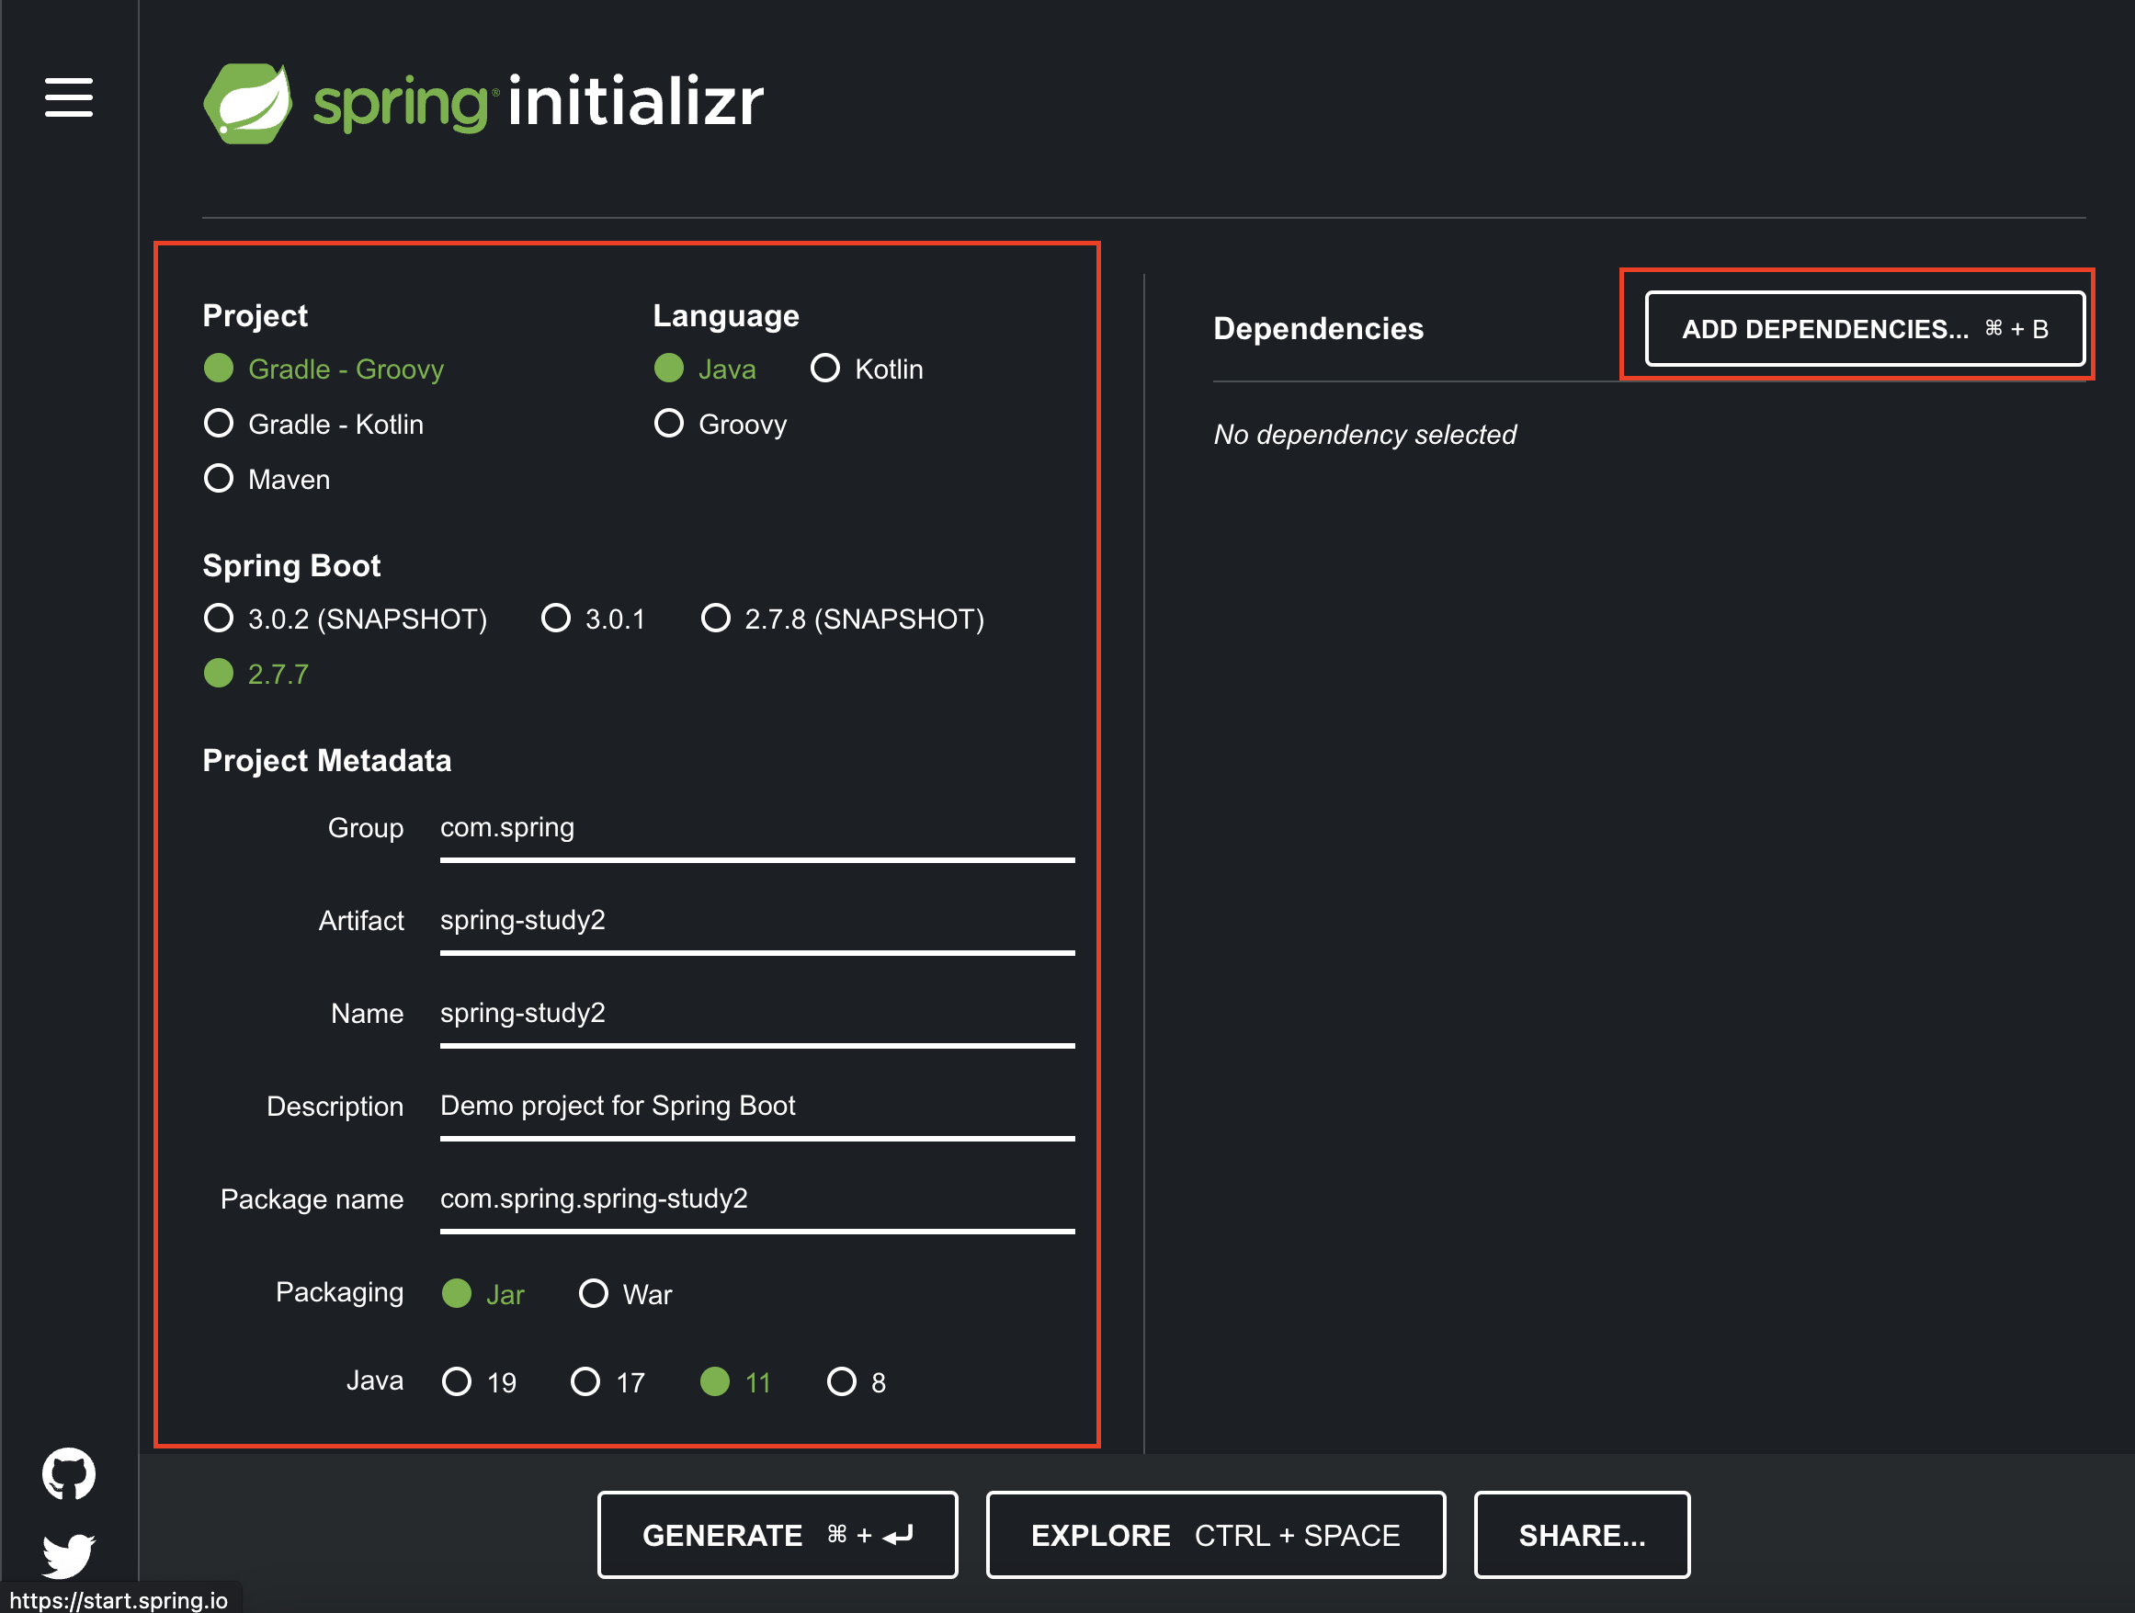Click the Artifact input field
This screenshot has width=2135, height=1613.
click(x=756, y=921)
